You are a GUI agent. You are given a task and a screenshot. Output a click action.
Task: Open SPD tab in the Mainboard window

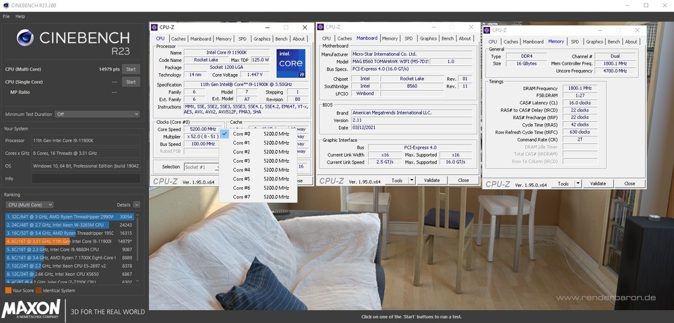click(408, 38)
